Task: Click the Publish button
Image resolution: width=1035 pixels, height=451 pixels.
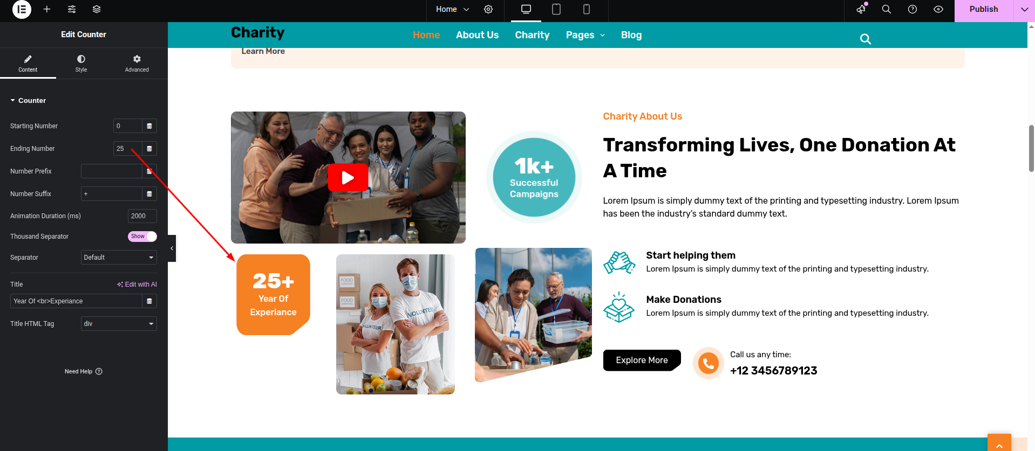Action: tap(984, 9)
